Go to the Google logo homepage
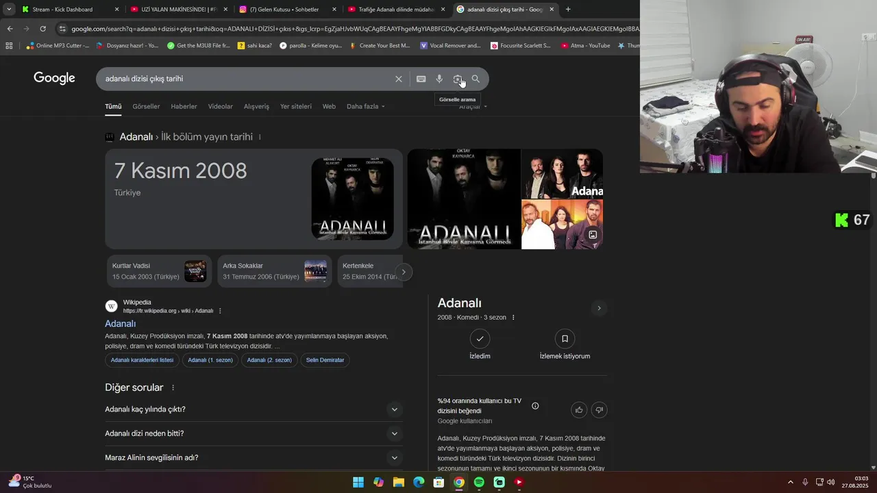Image resolution: width=877 pixels, height=493 pixels. [x=54, y=78]
